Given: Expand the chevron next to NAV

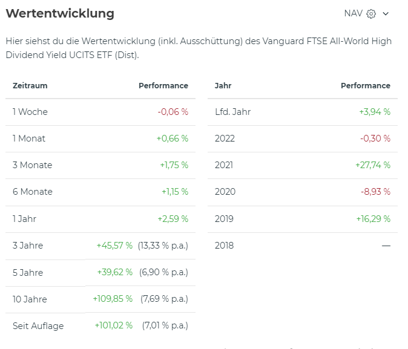Looking at the screenshot, I should point(386,14).
